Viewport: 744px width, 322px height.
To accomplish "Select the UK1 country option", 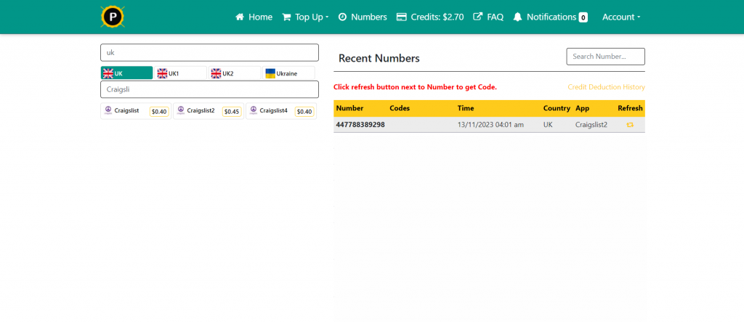I will [181, 73].
